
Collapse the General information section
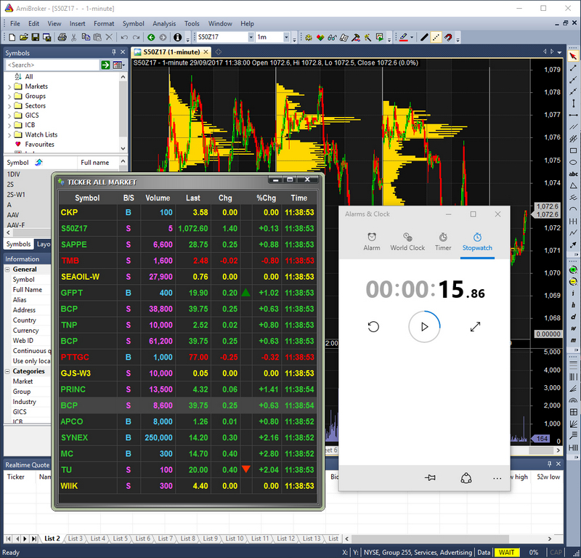pos(7,270)
